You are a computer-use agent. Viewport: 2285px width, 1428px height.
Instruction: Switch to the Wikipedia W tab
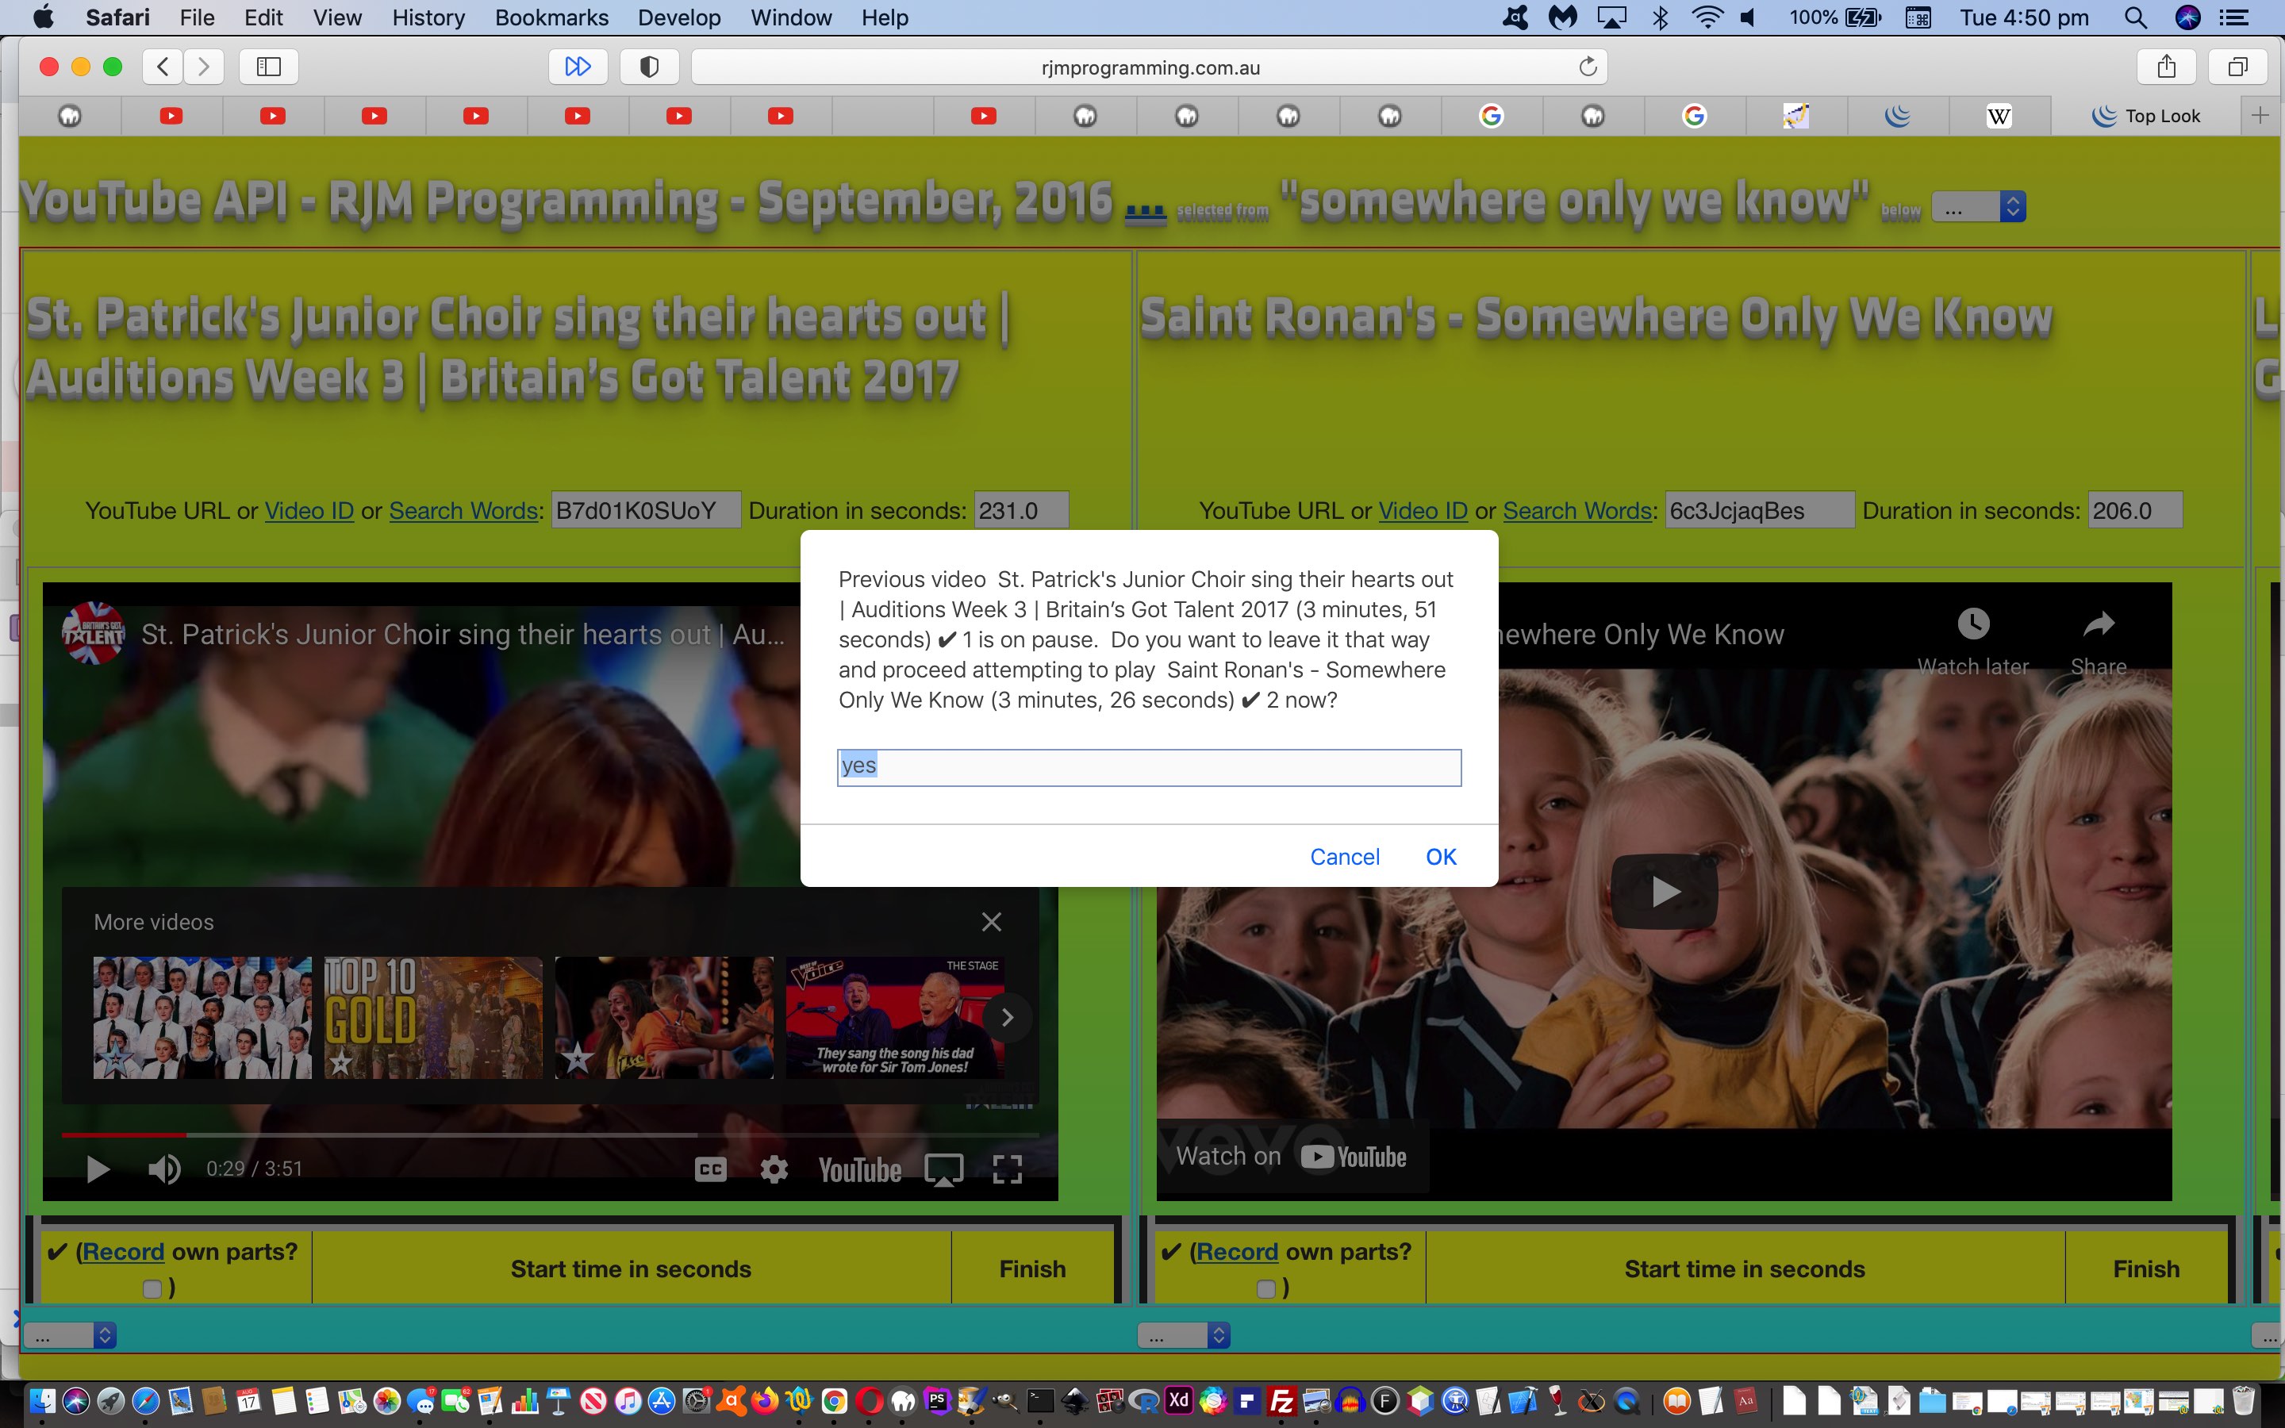[x=1999, y=116]
